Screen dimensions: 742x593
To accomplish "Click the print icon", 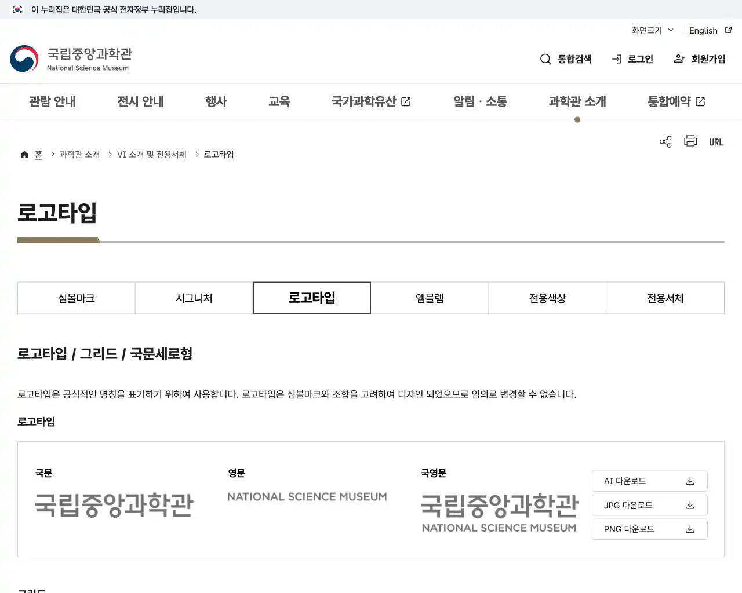I will (690, 141).
